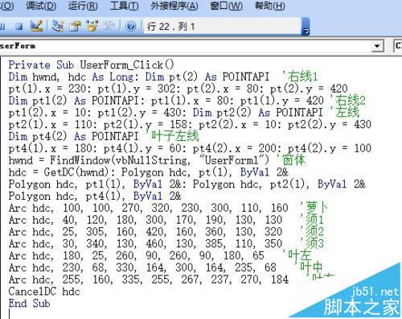Click line 'Private Sub UserForm_Click()'
The width and height of the screenshot is (402, 319).
(91, 65)
